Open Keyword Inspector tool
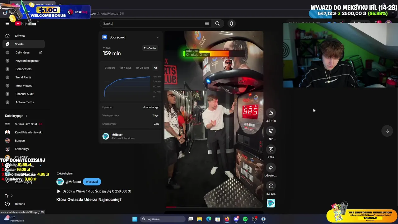398x224 pixels. coord(24,61)
